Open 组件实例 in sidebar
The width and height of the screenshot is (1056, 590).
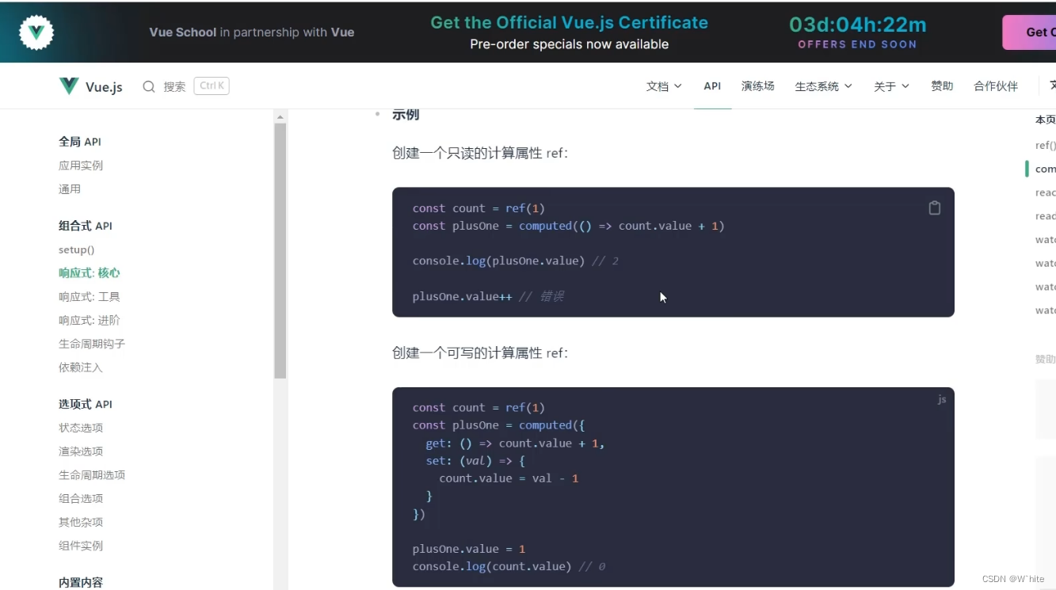point(81,546)
